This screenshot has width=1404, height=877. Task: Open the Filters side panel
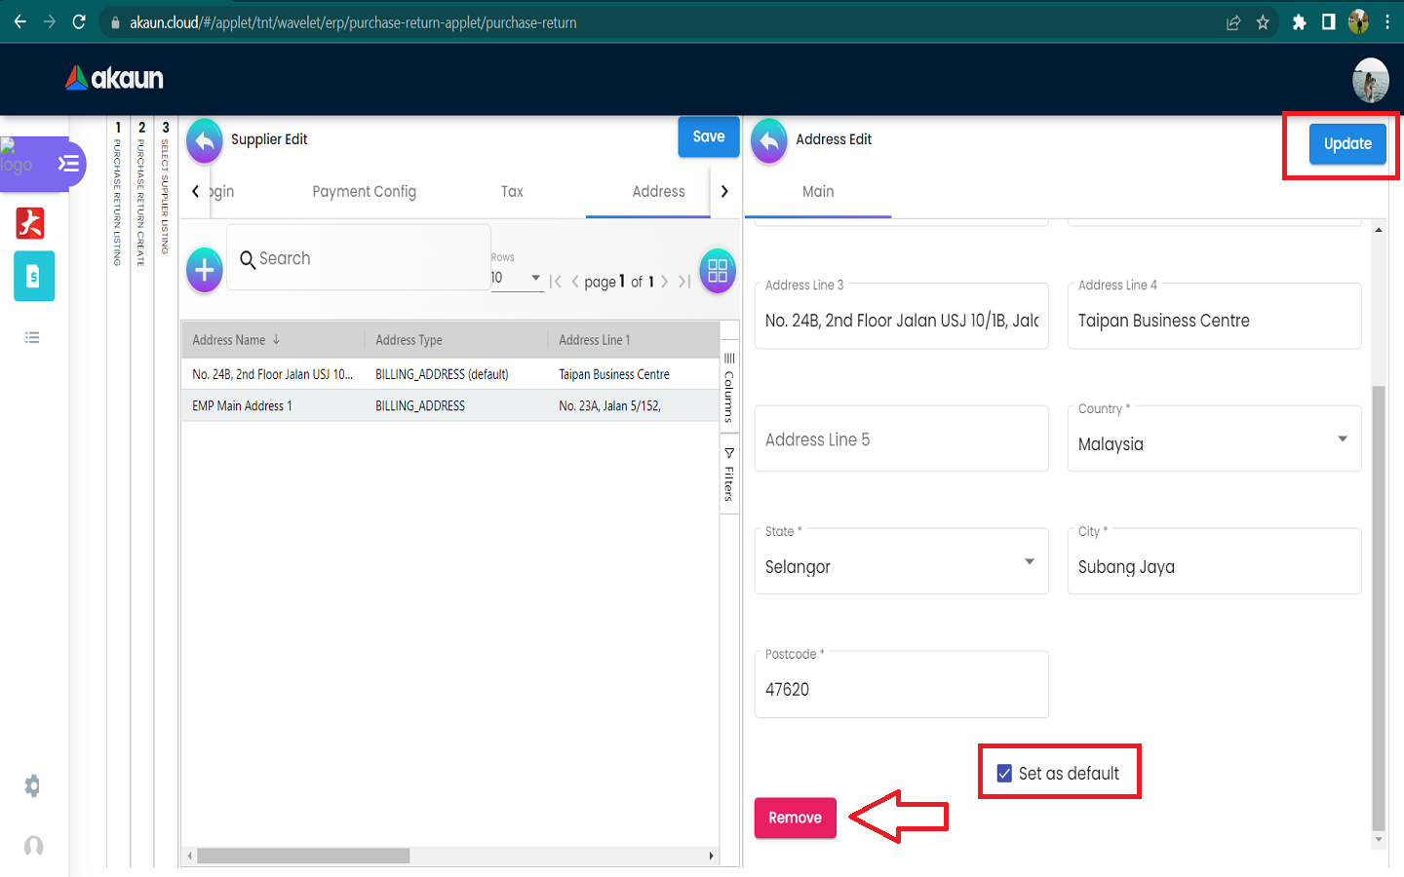pyautogui.click(x=729, y=475)
